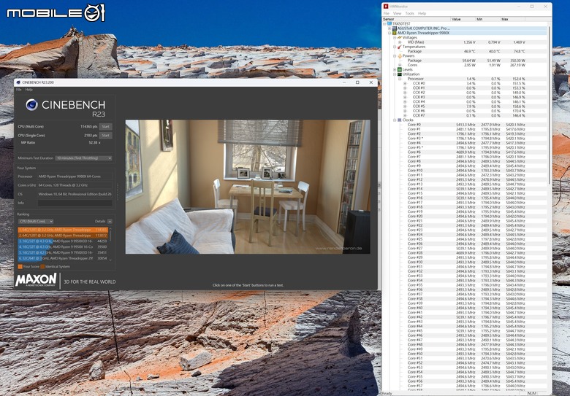
Task: Expand the Levels node
Action: pos(395,69)
